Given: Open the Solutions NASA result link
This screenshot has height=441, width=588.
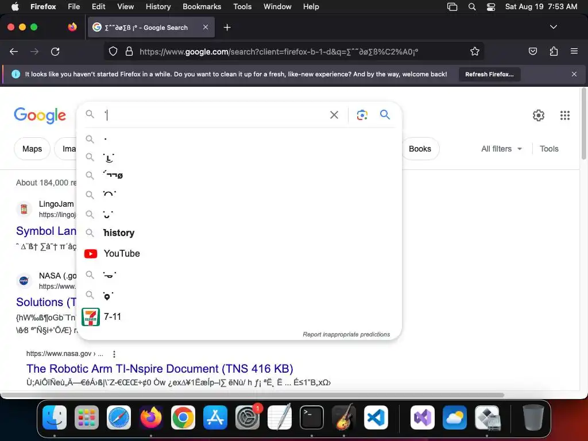Looking at the screenshot, I should pos(46,302).
